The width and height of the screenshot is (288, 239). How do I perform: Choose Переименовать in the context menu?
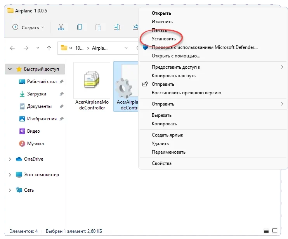click(x=168, y=152)
